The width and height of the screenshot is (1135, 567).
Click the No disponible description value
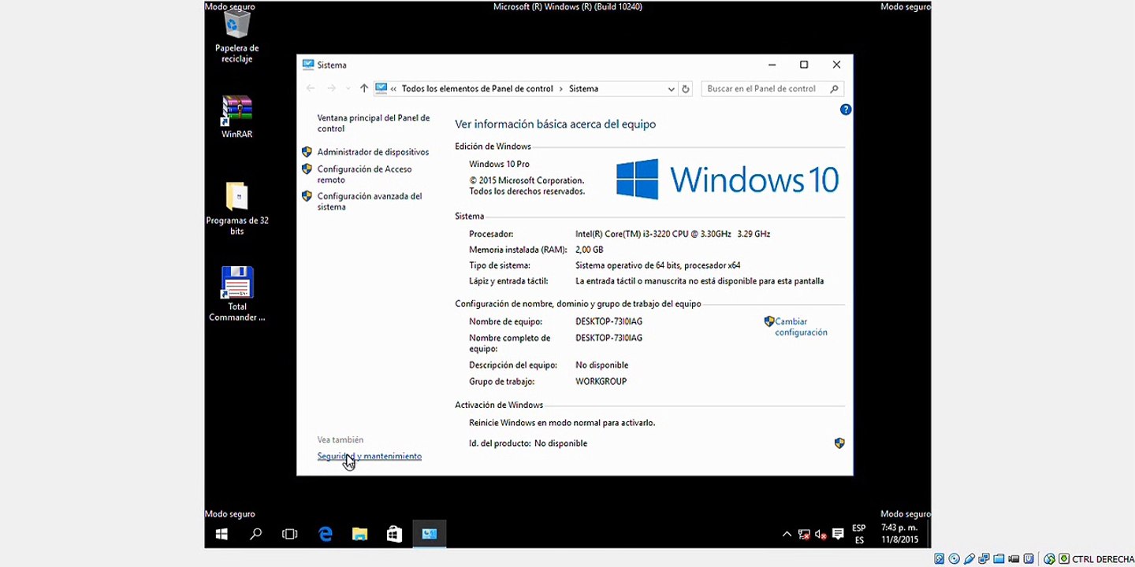601,365
